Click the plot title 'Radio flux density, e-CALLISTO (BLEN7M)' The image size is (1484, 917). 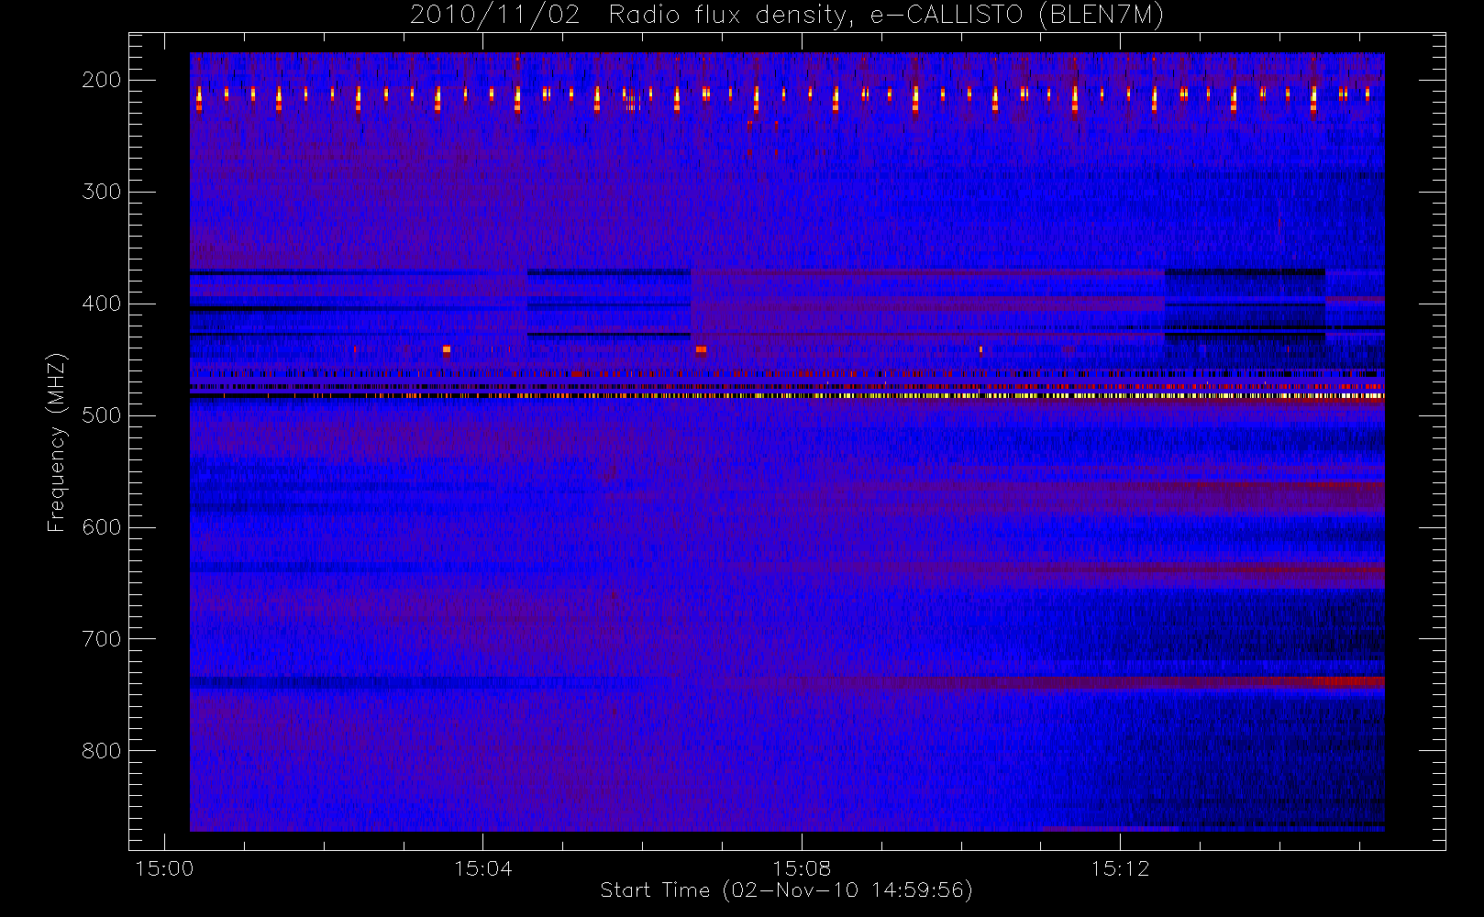[887, 16]
